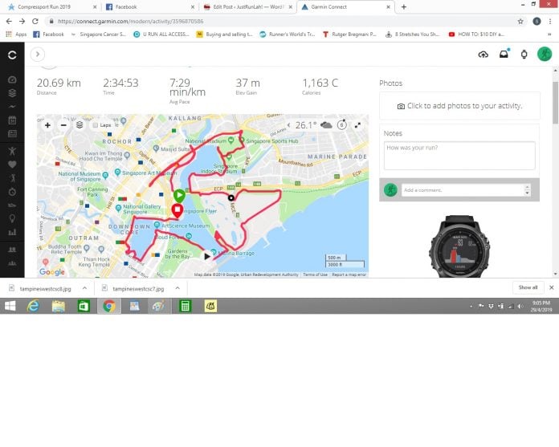Open tampineswestcsc7.jpg download options caret
Image resolution: width=559 pixels, height=447 pixels.
tap(177, 288)
